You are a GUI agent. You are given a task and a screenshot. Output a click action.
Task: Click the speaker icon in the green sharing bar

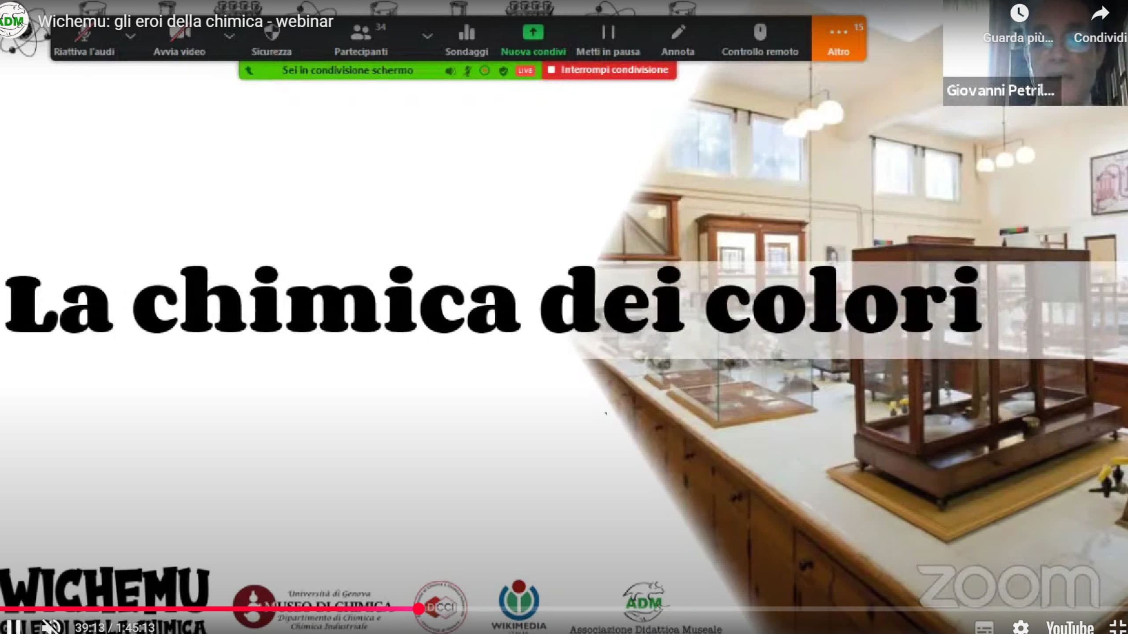(x=449, y=71)
